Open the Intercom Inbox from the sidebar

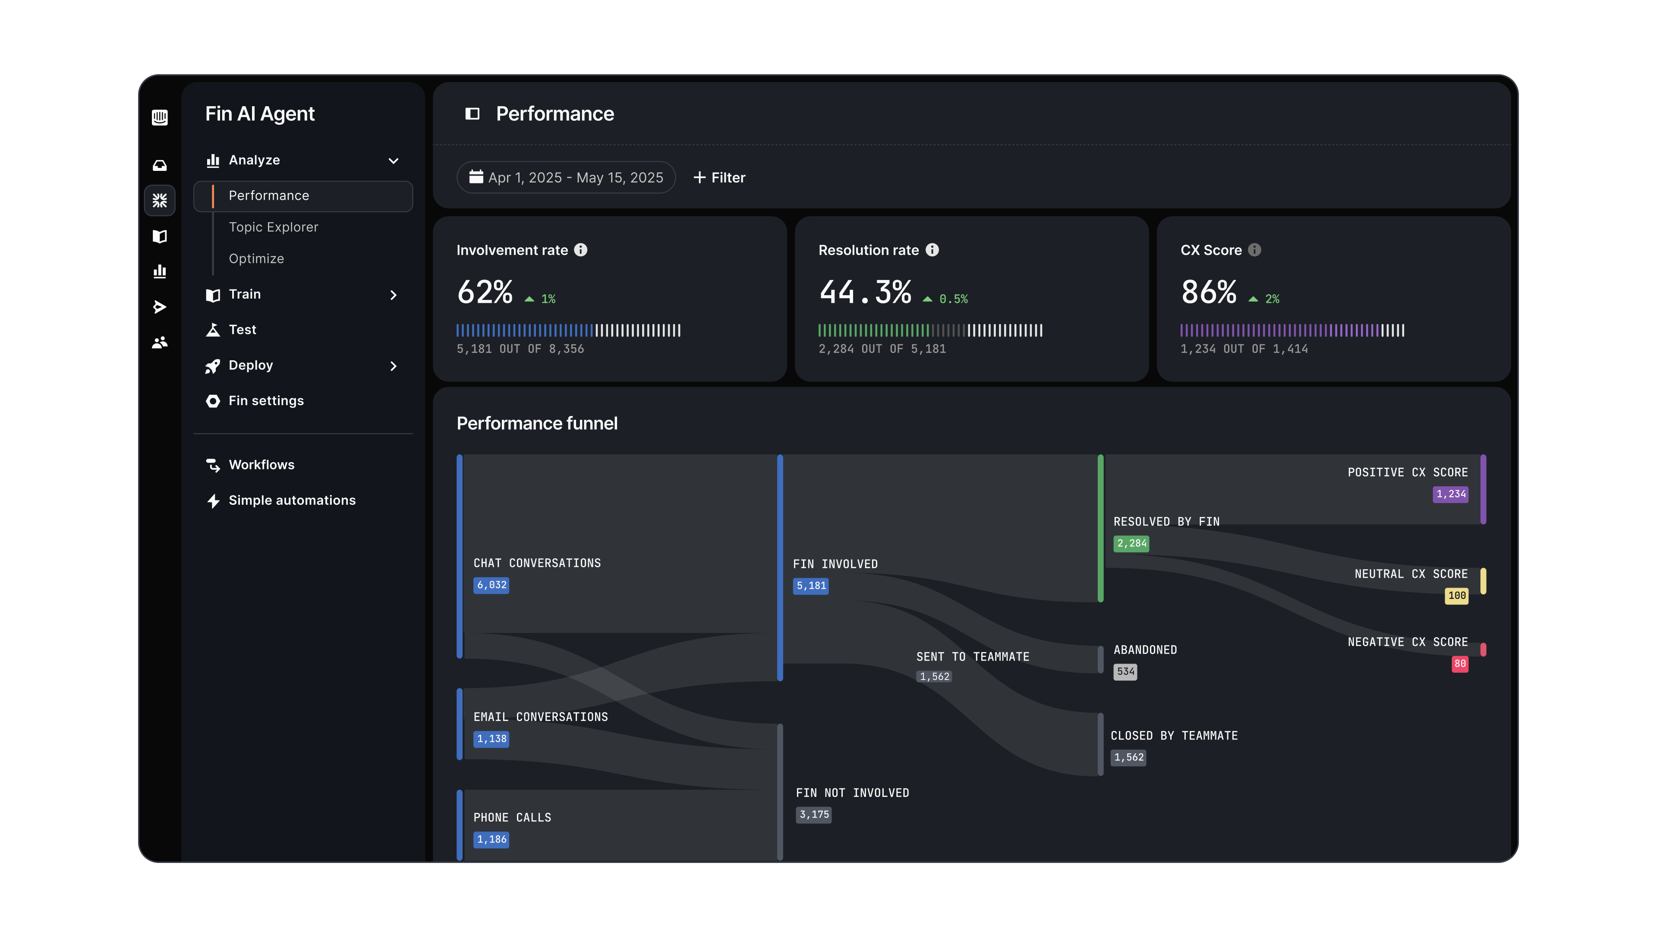[160, 165]
